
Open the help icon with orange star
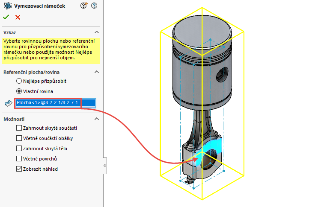click(x=83, y=6)
